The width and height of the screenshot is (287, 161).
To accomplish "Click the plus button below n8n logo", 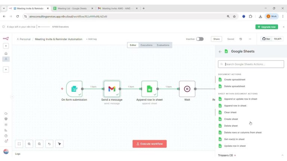I will [x=6, y=46].
